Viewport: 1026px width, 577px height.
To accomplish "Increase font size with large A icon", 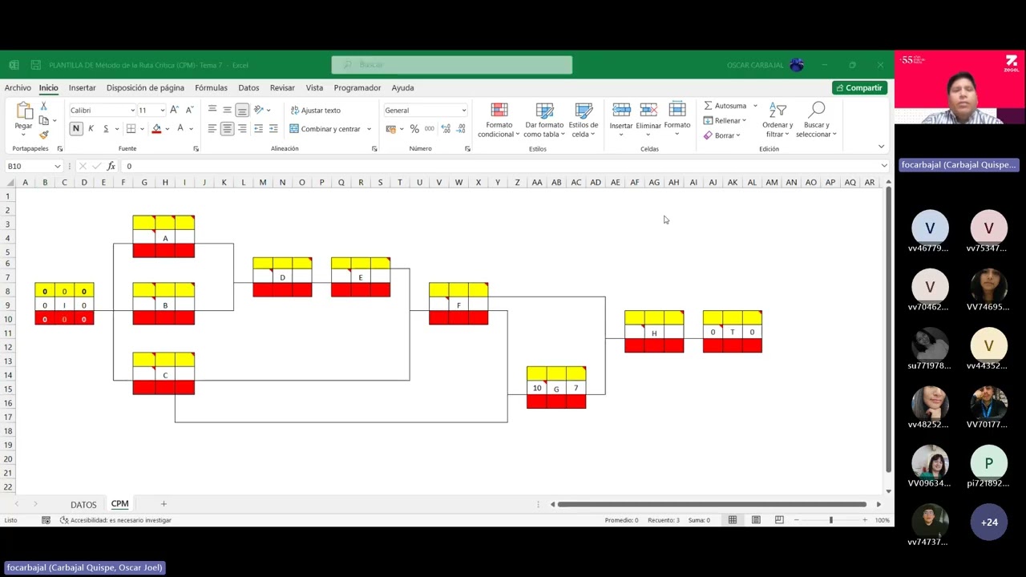I will point(174,110).
